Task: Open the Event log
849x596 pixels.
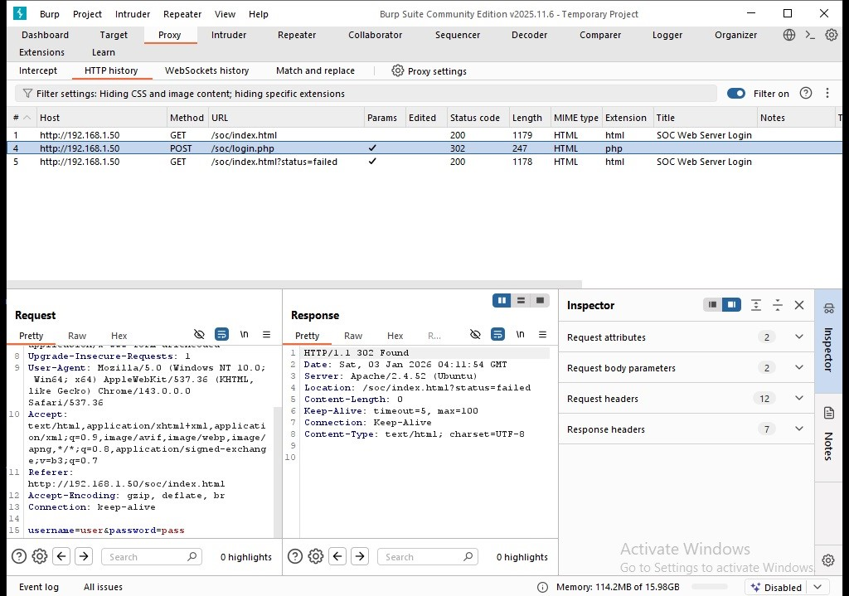Action: (x=39, y=587)
